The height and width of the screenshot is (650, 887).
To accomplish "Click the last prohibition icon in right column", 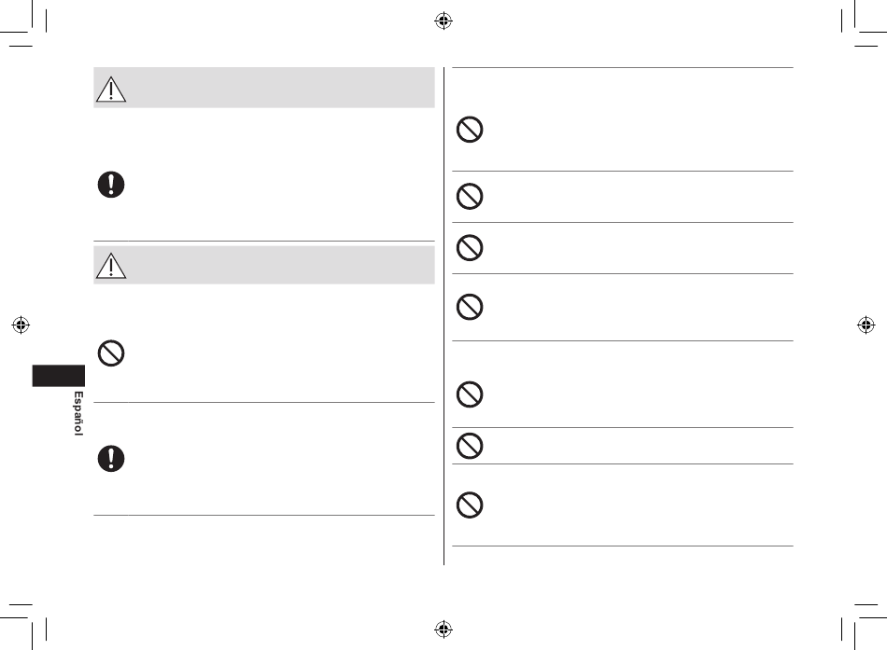I will 470,505.
